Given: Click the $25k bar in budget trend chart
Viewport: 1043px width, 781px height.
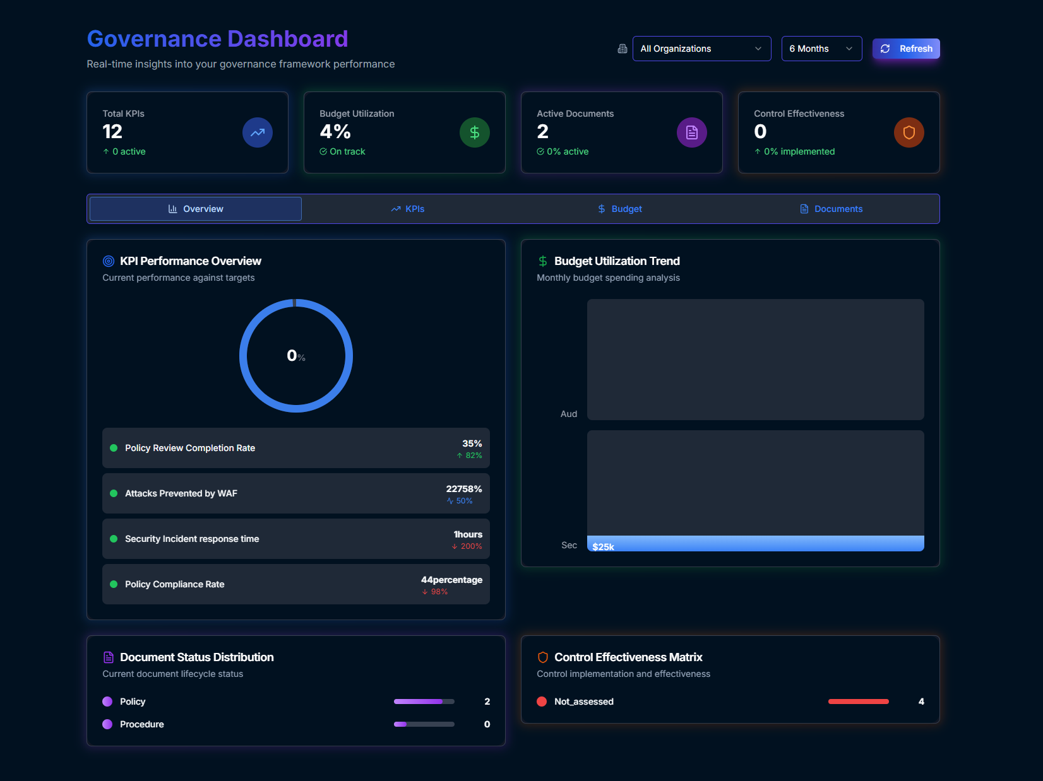Looking at the screenshot, I should click(756, 544).
